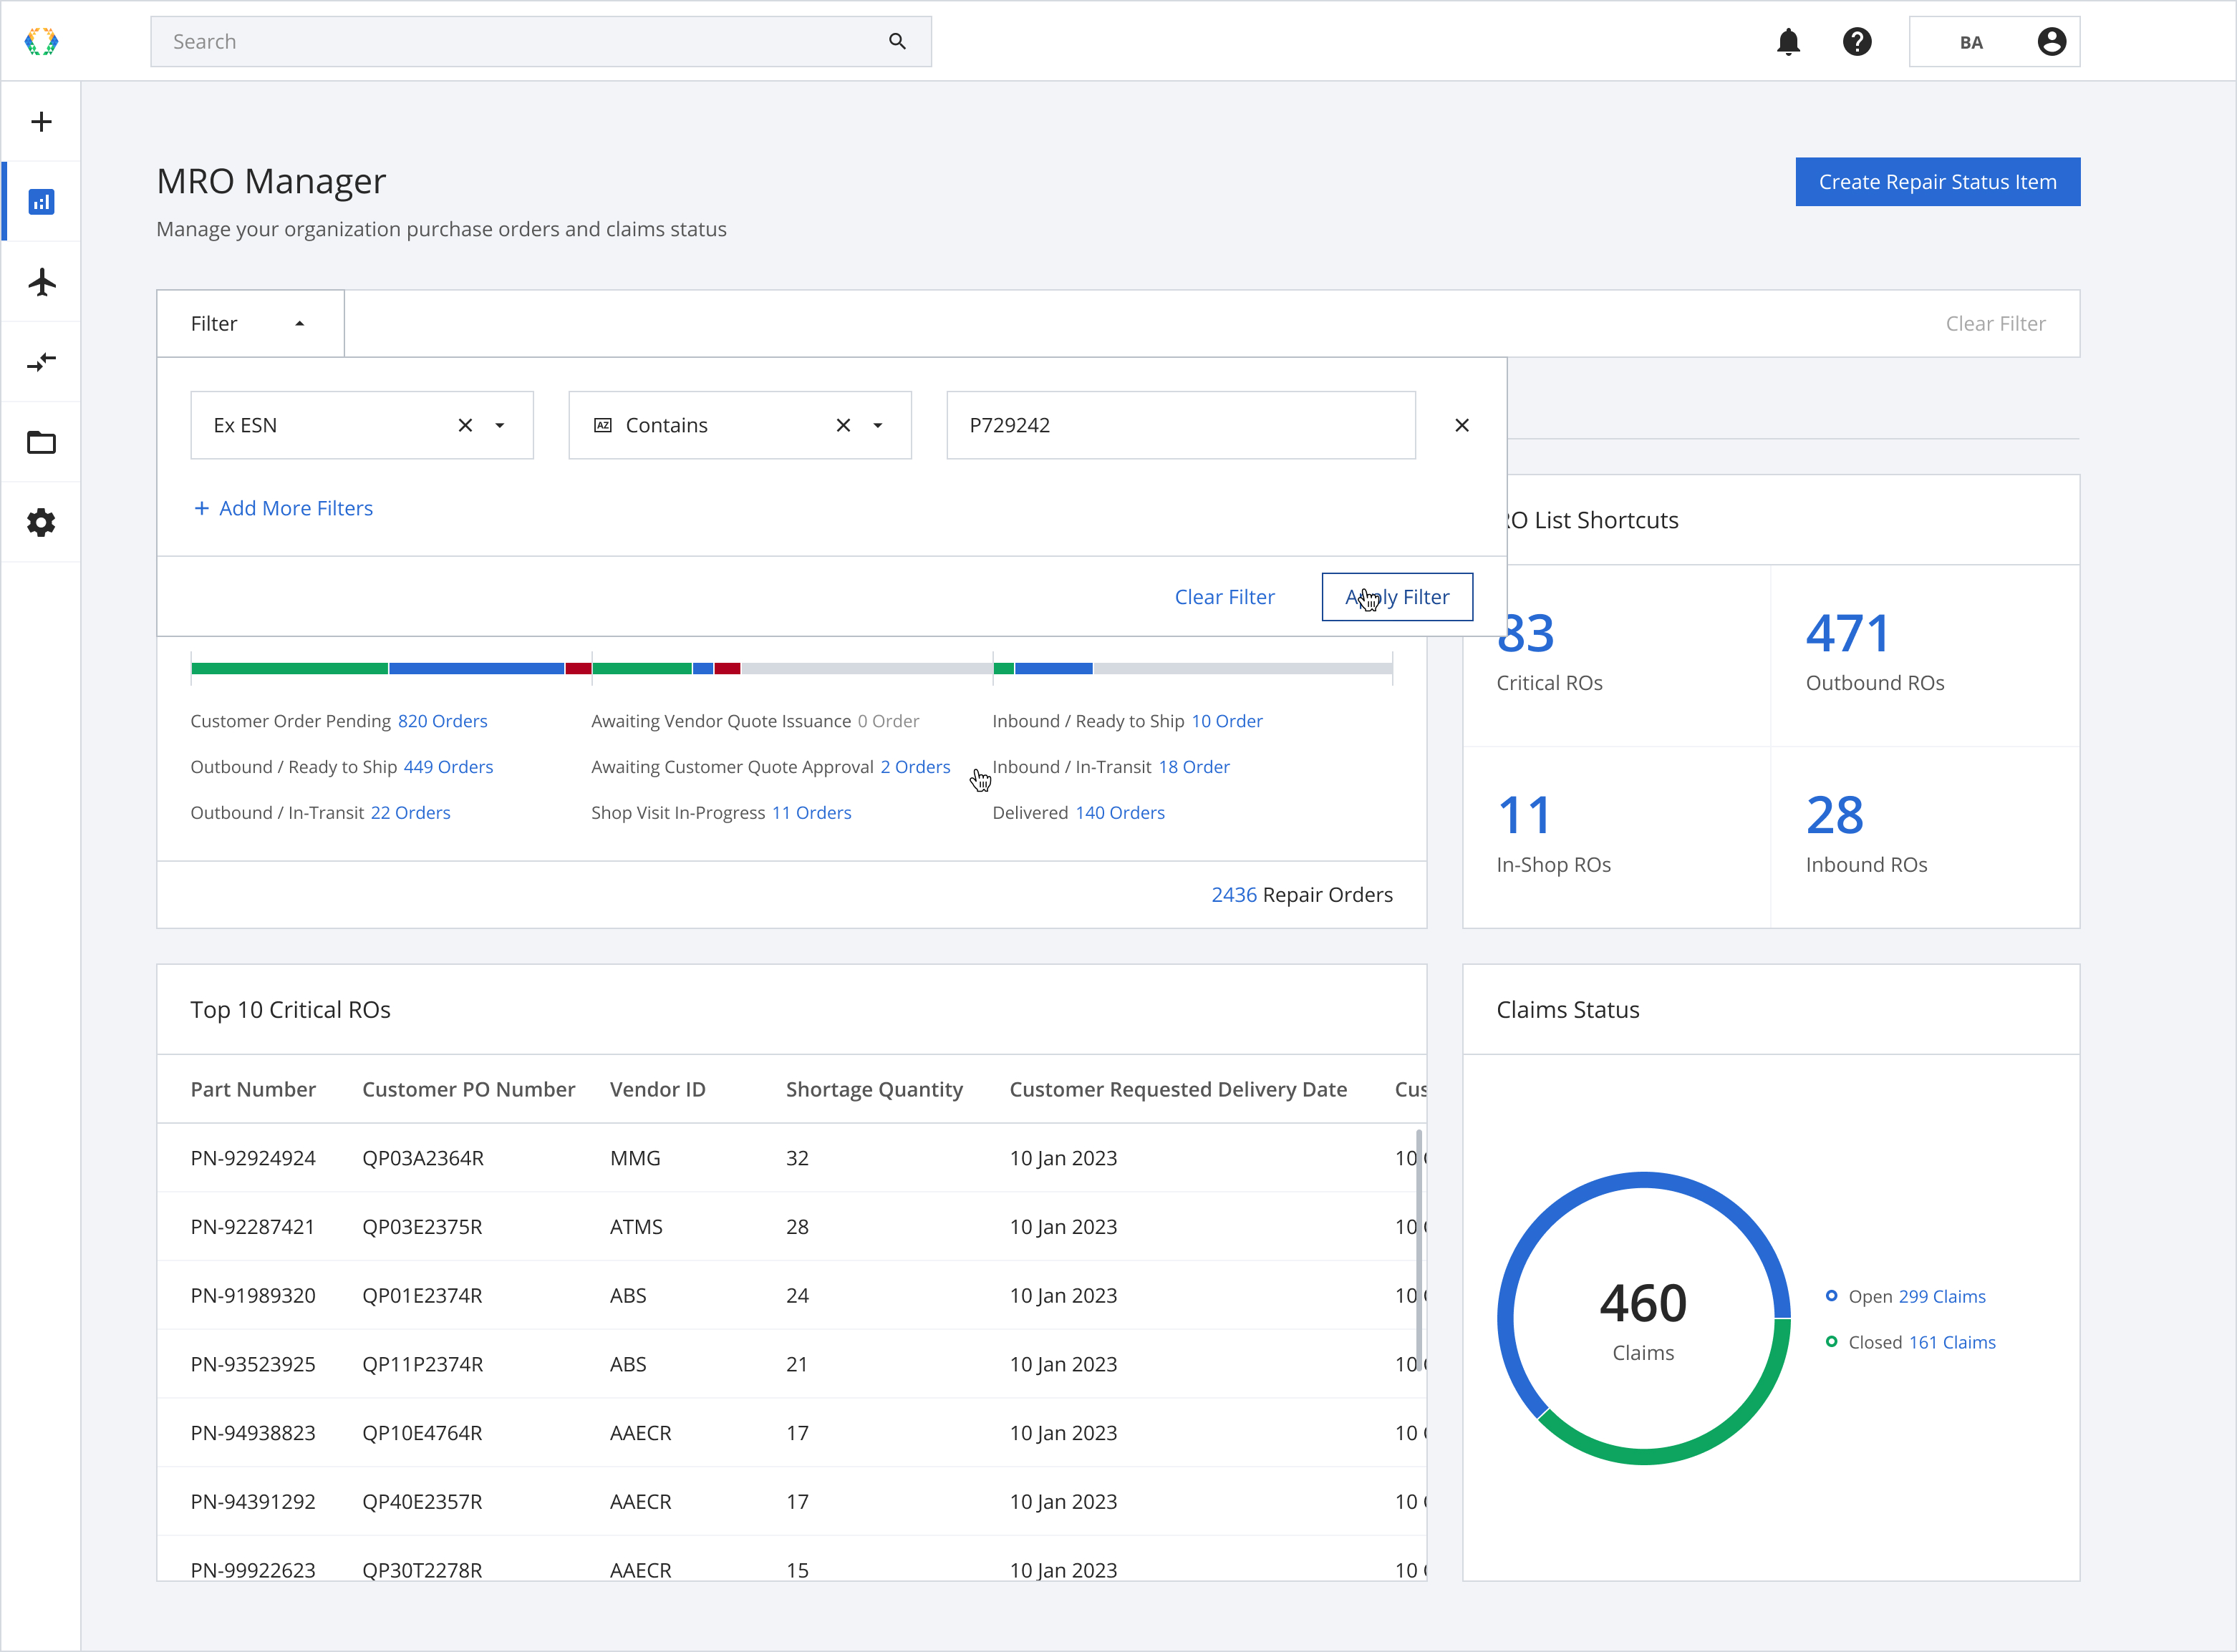Click part number PN-99922623

[253, 1570]
